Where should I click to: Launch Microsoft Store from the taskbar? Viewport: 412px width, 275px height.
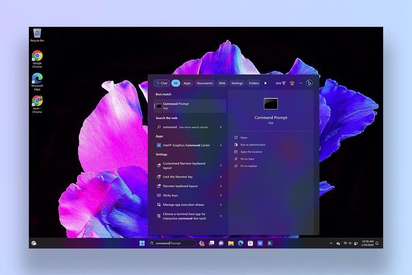tap(250, 243)
